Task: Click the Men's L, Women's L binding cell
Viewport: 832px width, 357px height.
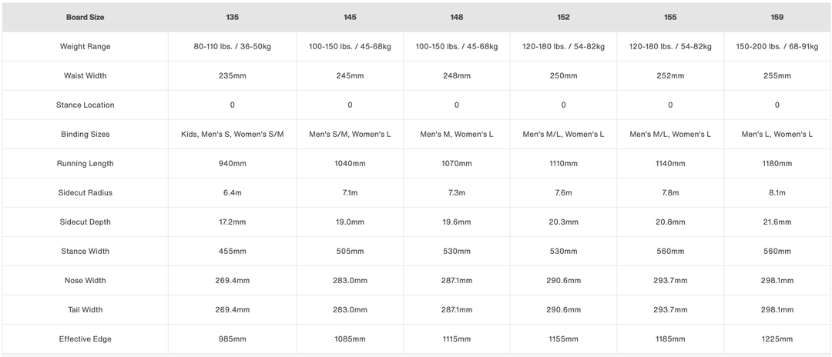Action: 777,134
